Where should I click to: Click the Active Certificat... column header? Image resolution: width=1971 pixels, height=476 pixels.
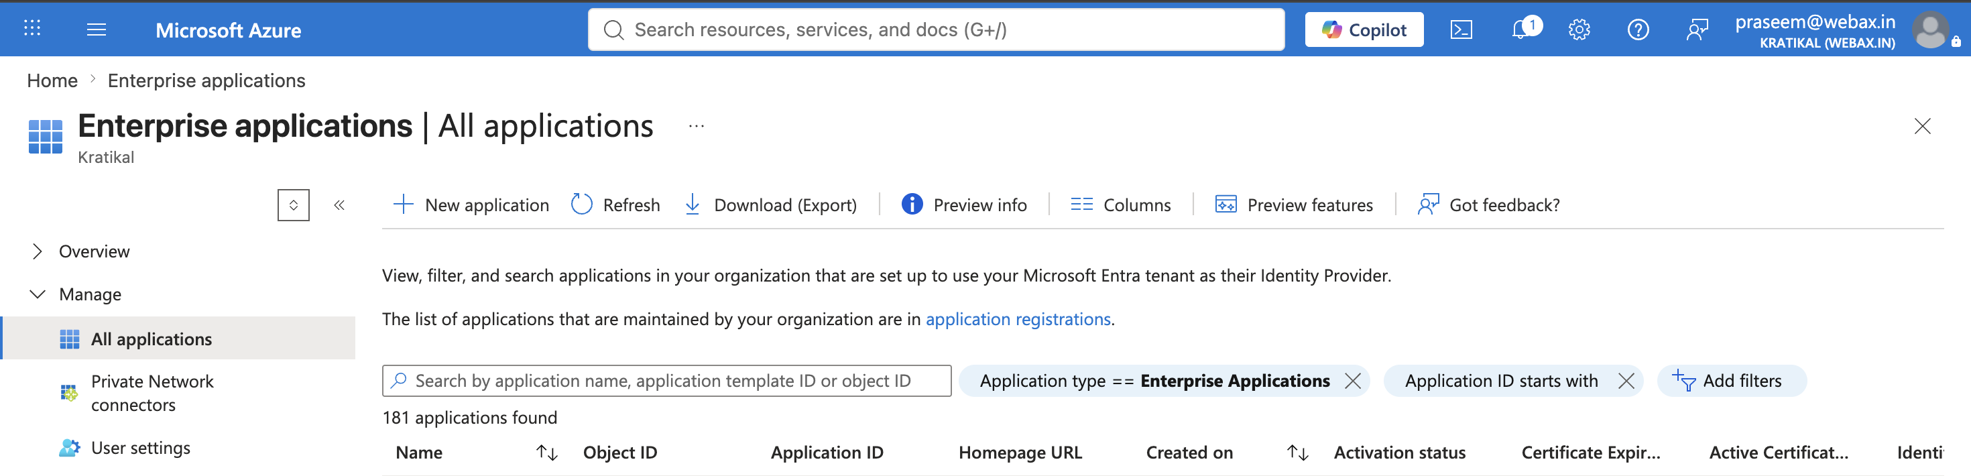pyautogui.click(x=1778, y=453)
